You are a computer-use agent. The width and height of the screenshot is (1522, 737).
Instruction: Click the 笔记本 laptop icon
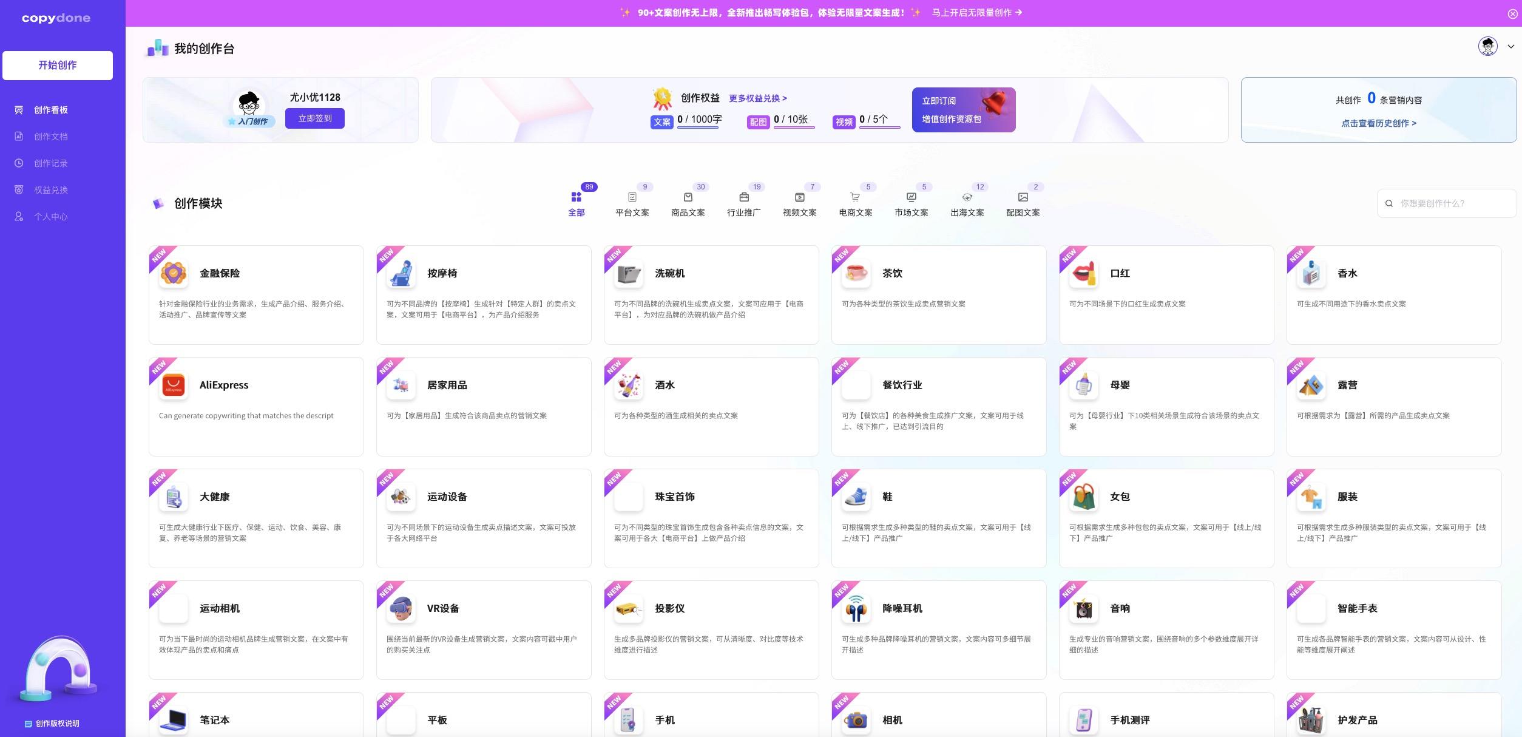[x=174, y=721]
